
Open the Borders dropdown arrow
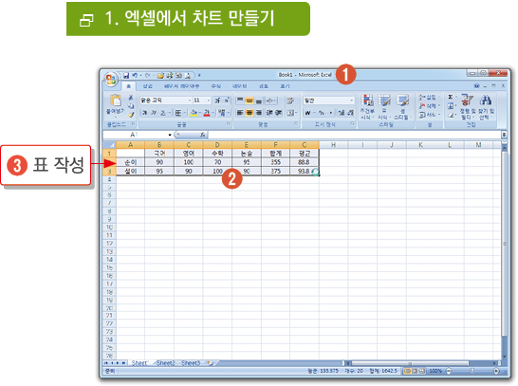pyautogui.click(x=185, y=113)
